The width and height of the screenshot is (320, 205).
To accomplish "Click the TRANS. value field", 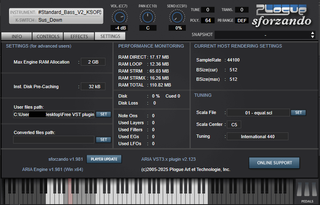I will point(242,10).
